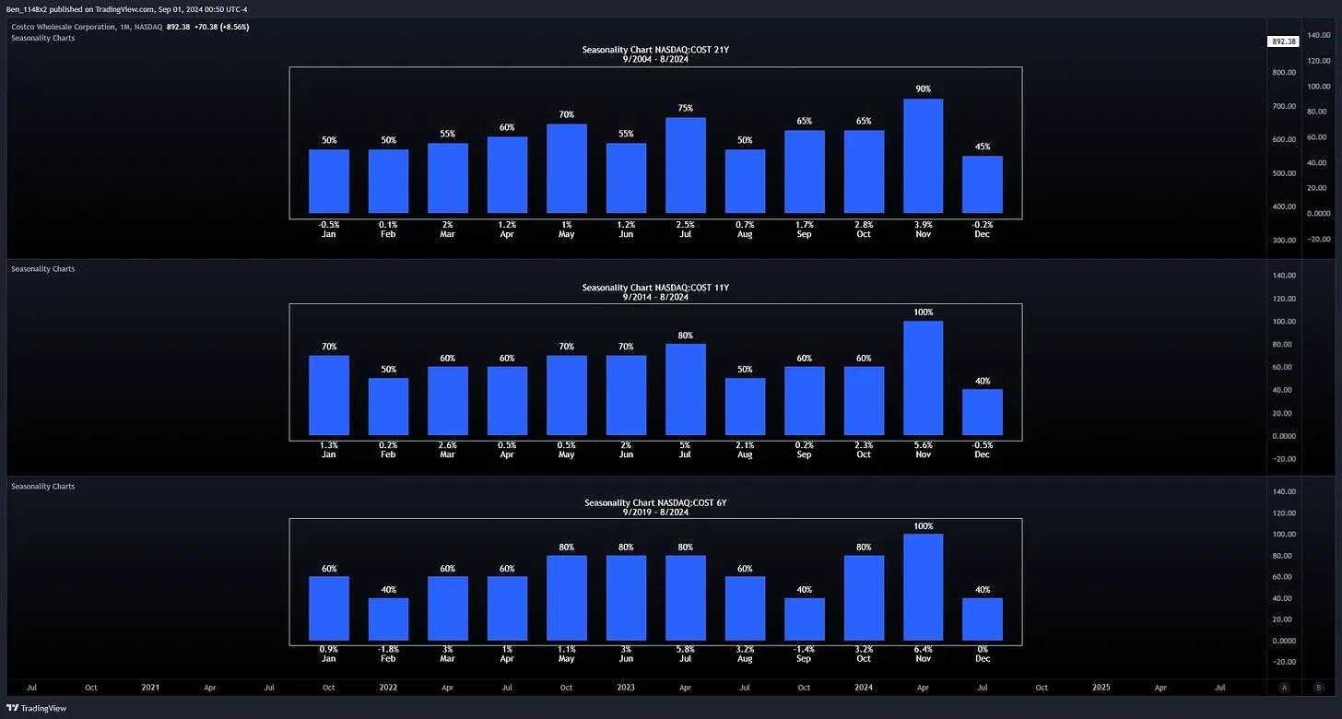Click the '5.6%' value under the 11Y chart
Screen dimensions: 1342x719
[x=923, y=445]
